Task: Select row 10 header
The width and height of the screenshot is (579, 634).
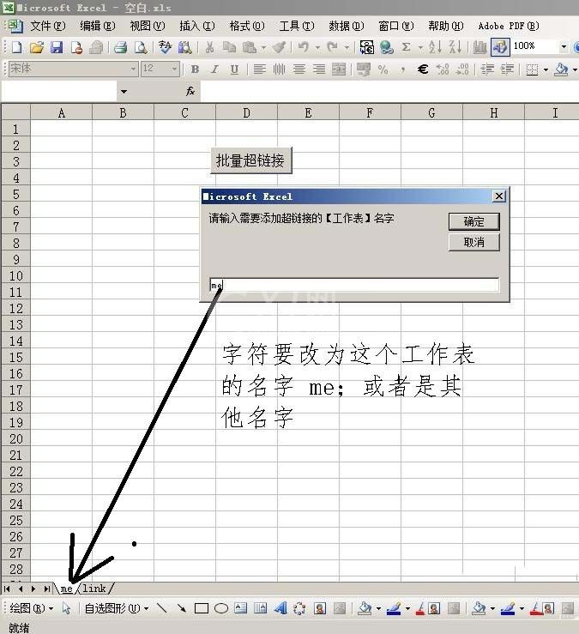Action: click(x=16, y=275)
